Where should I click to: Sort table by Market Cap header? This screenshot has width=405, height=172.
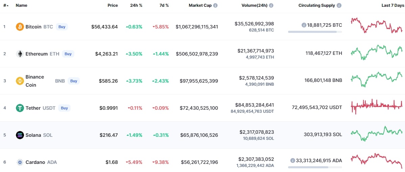(x=200, y=5)
